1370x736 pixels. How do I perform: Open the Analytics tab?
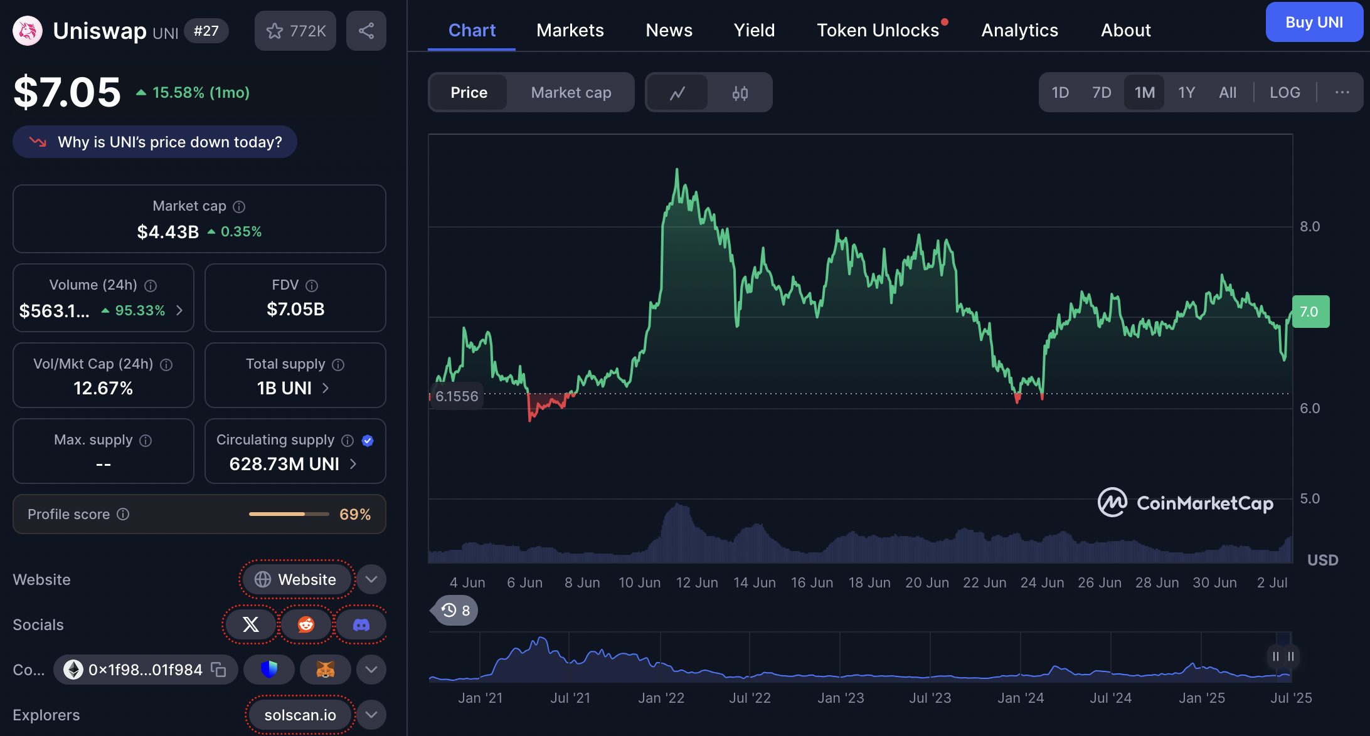tap(1020, 30)
